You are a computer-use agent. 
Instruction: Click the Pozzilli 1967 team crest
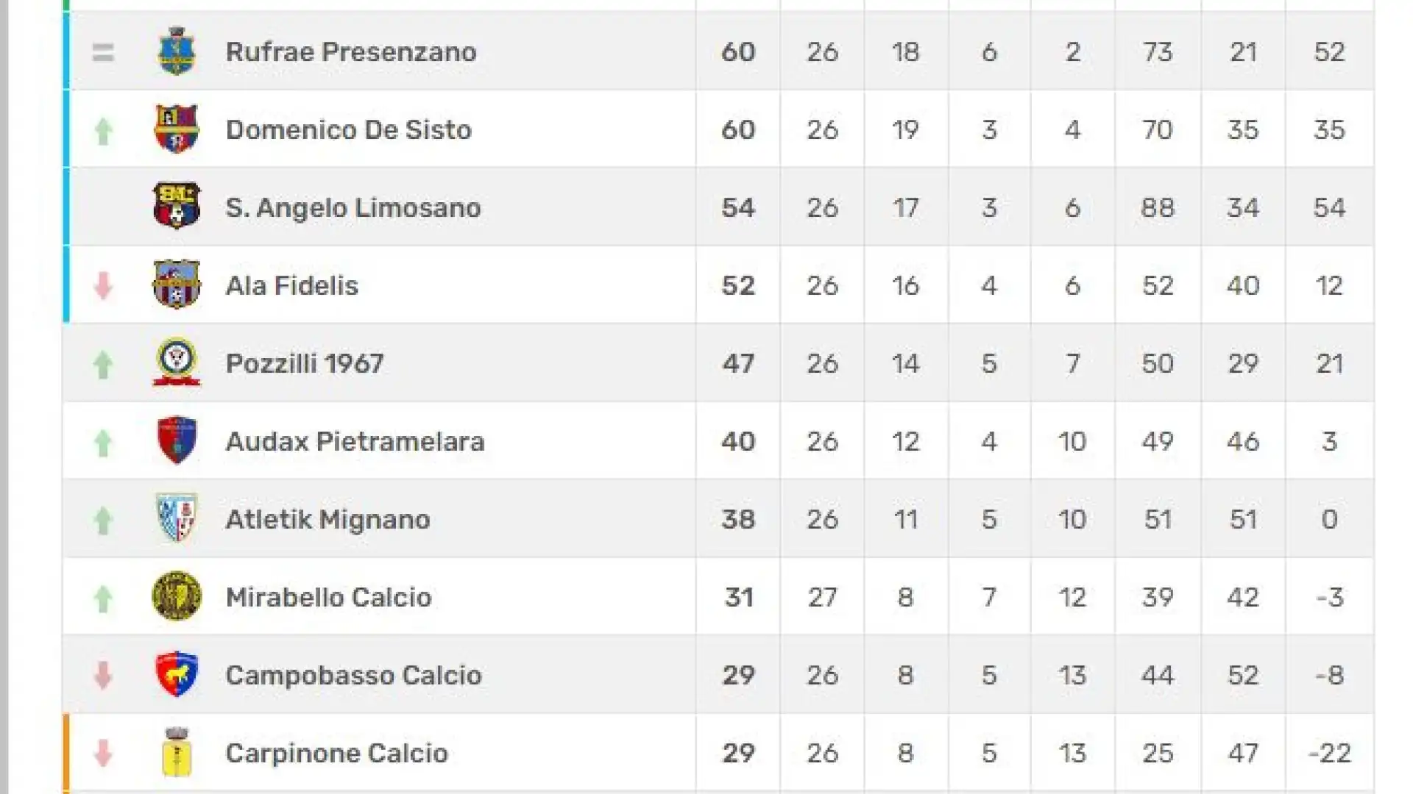(177, 362)
